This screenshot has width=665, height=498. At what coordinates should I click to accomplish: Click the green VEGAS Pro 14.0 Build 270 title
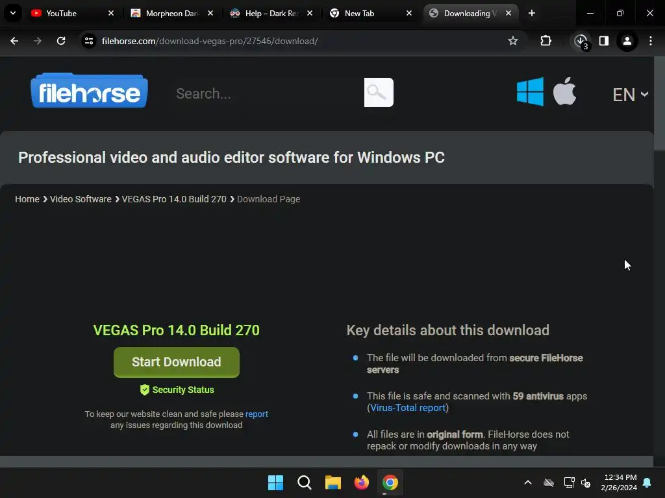coord(177,330)
